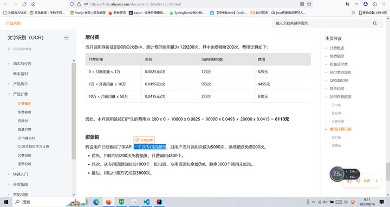This screenshot has width=390, height=207.
Task: Show more bookmarks via double chevron
Action: 353,12
